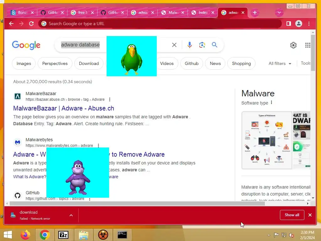Click the GitHub result favicon
Viewport: 321px width, 241px height.
(18, 195)
